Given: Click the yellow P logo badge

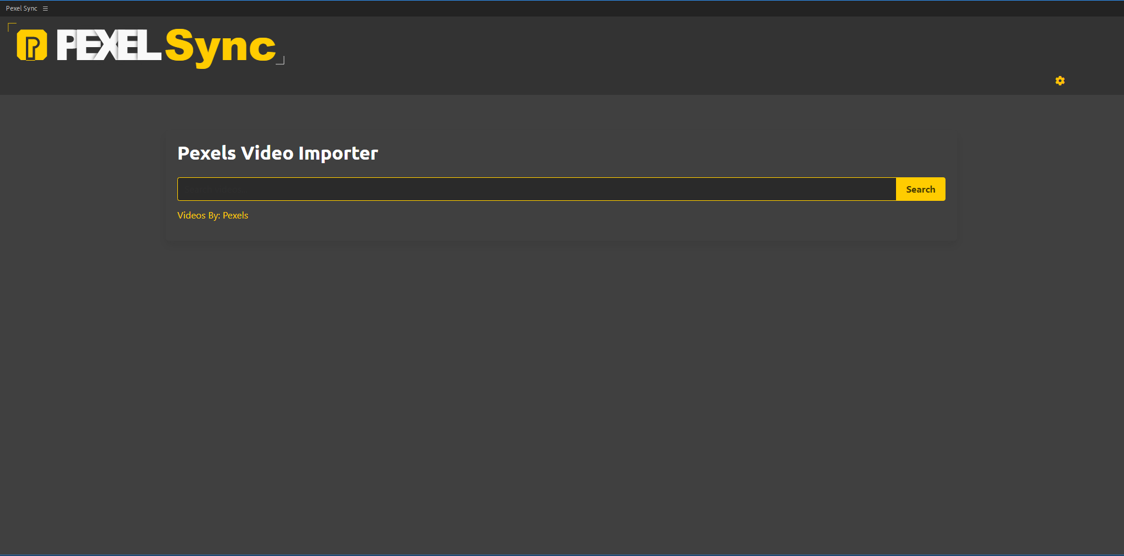Looking at the screenshot, I should click(32, 45).
